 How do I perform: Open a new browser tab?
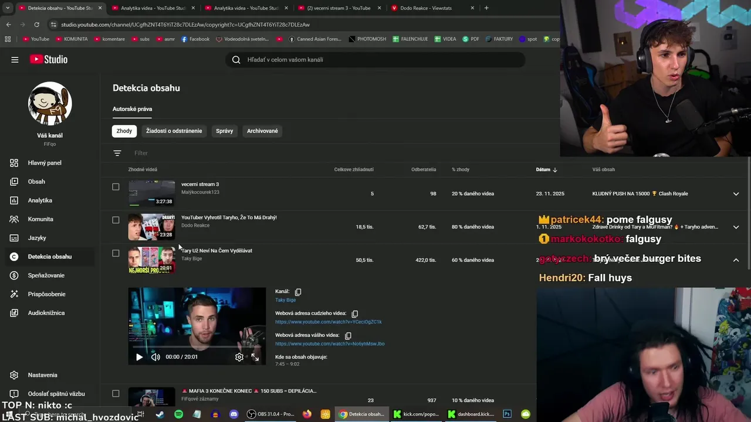click(486, 8)
